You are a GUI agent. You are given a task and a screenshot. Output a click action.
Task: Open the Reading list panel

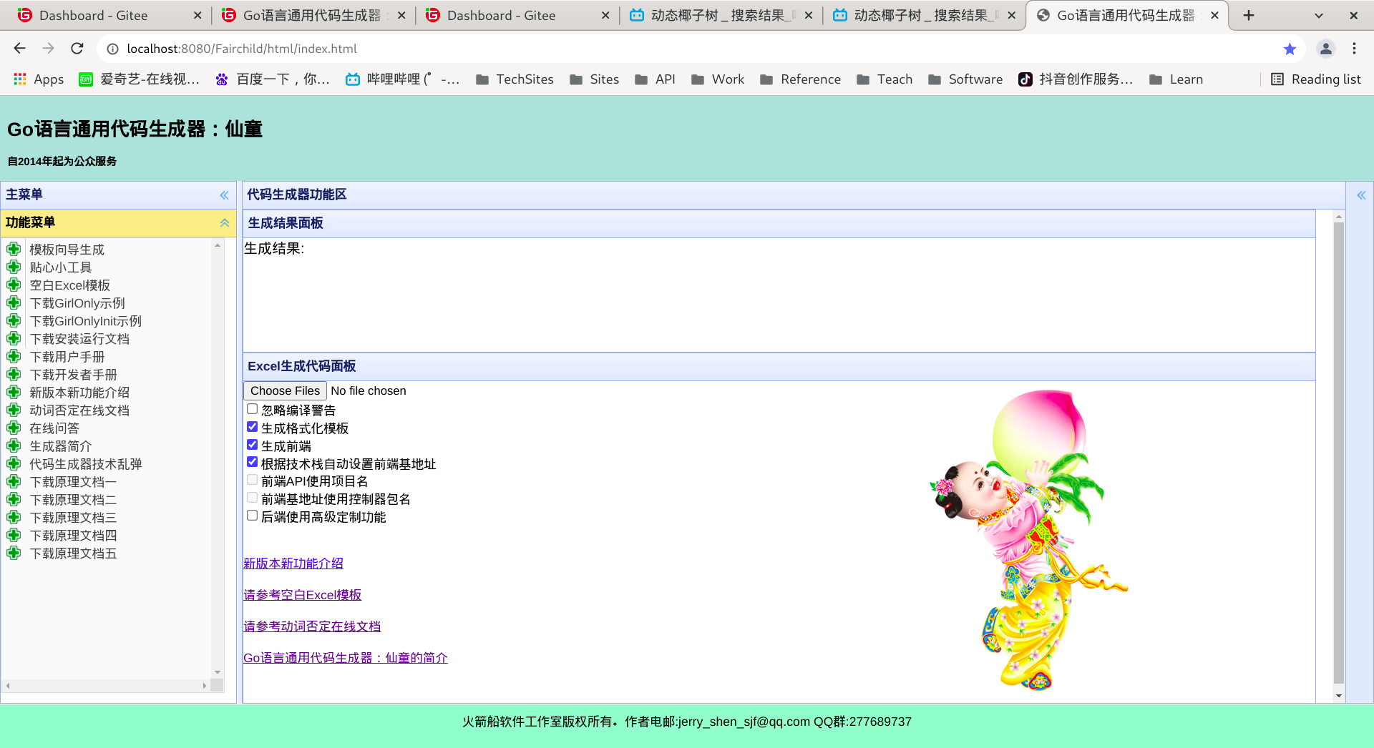[1315, 79]
